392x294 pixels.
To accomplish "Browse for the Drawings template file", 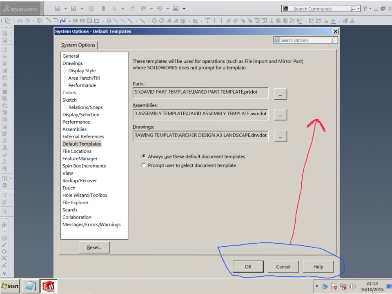I will tap(280, 136).
